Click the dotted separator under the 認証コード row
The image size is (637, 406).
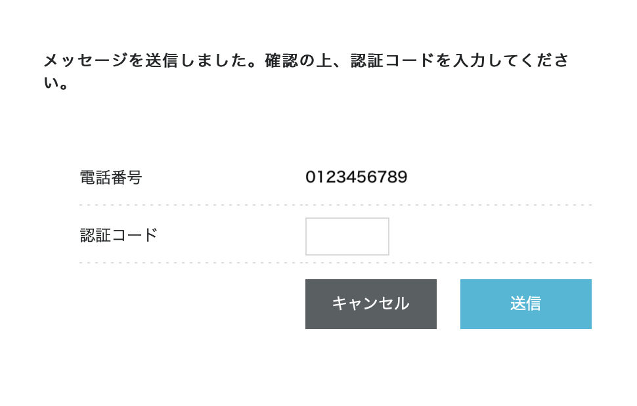click(x=335, y=263)
